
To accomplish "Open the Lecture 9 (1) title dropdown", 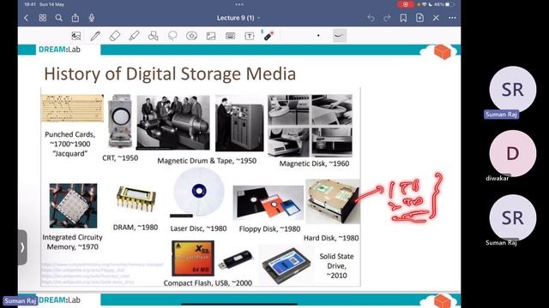I will (x=238, y=18).
